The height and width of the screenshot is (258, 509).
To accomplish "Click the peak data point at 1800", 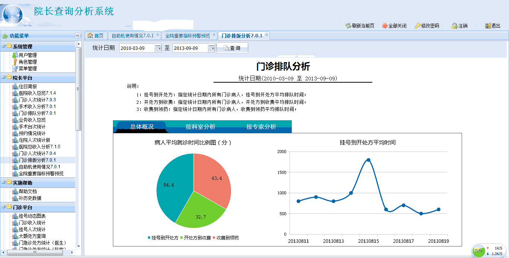I will point(369,160).
